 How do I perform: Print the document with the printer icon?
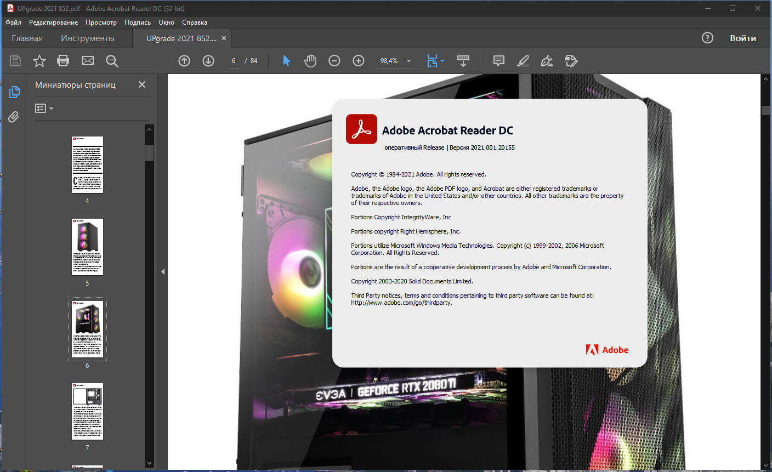tap(64, 61)
